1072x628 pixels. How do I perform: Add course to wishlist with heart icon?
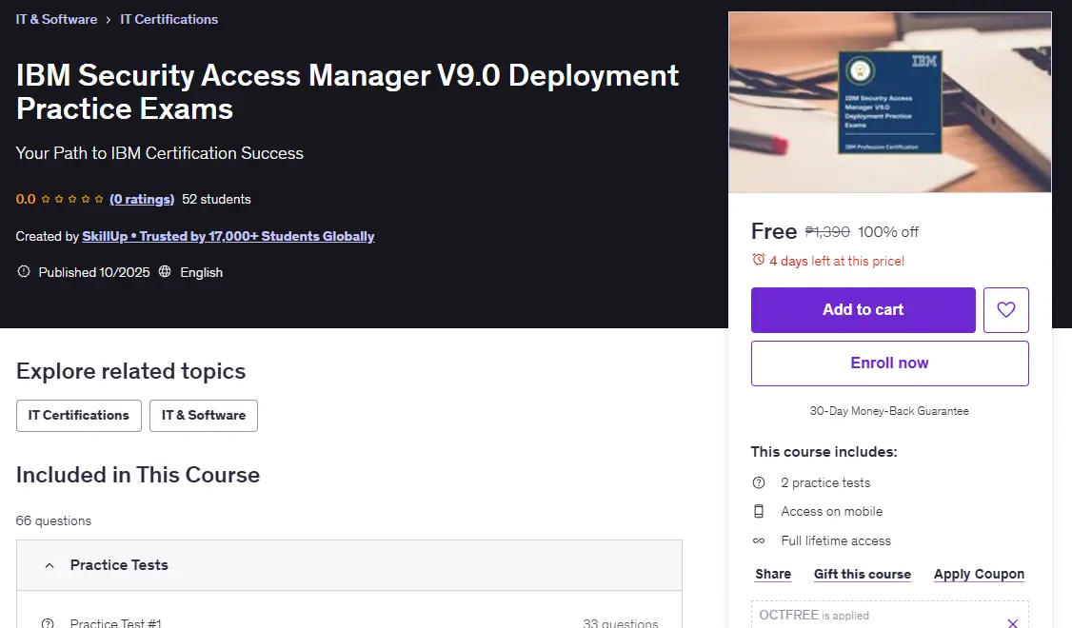click(1005, 310)
